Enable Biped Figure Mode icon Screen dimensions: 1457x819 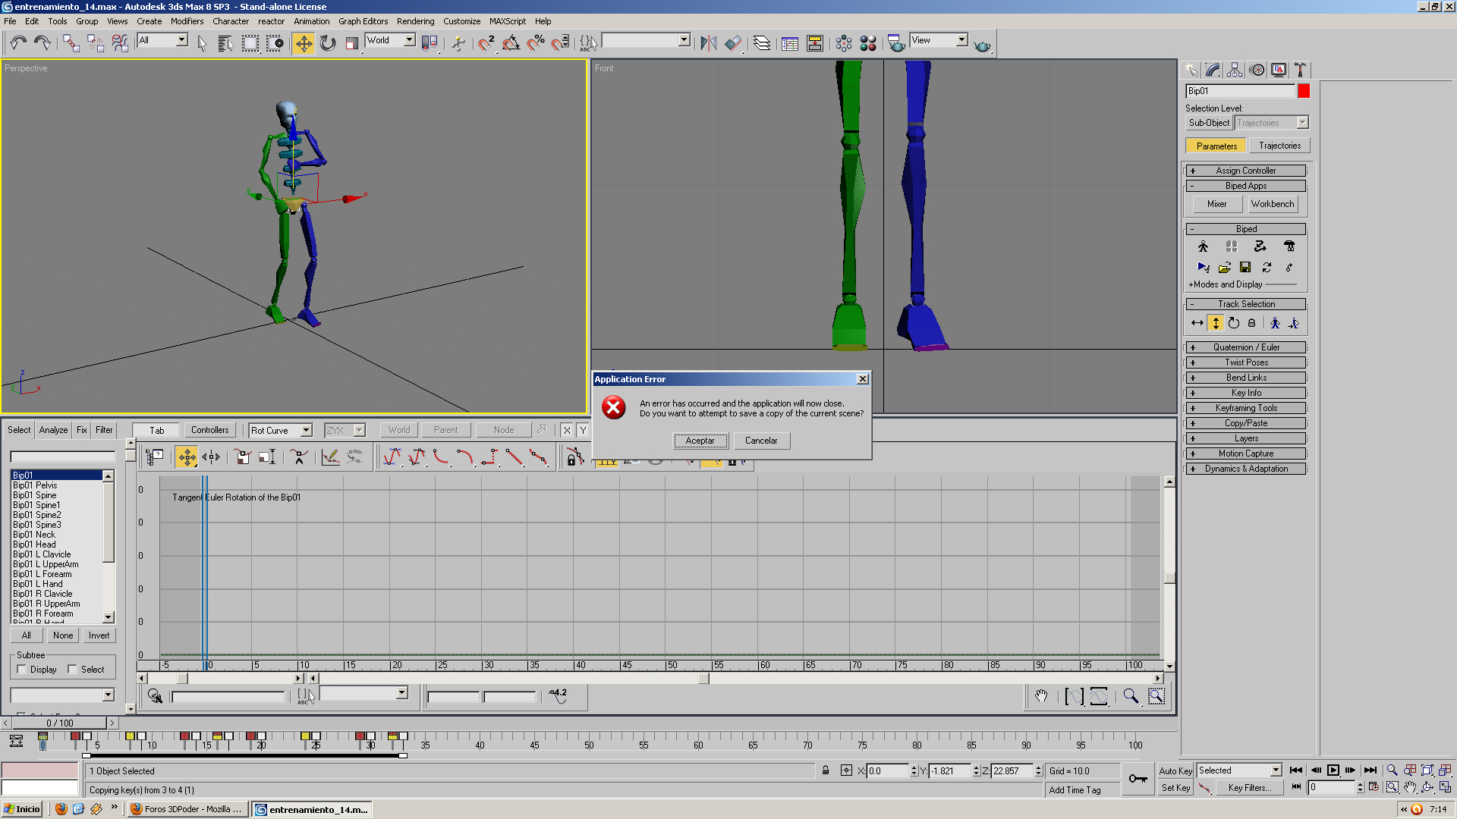[1203, 246]
